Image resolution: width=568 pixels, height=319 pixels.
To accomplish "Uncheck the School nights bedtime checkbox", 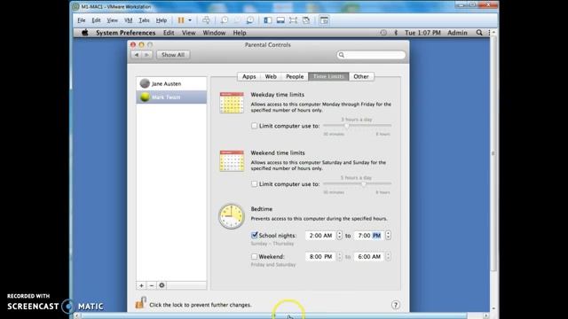I will [x=255, y=235].
